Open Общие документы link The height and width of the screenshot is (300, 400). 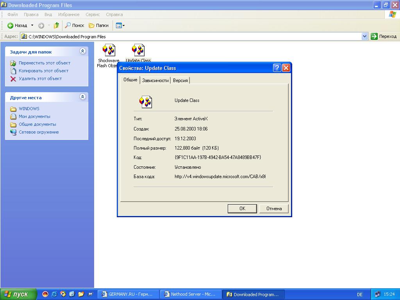(37, 125)
